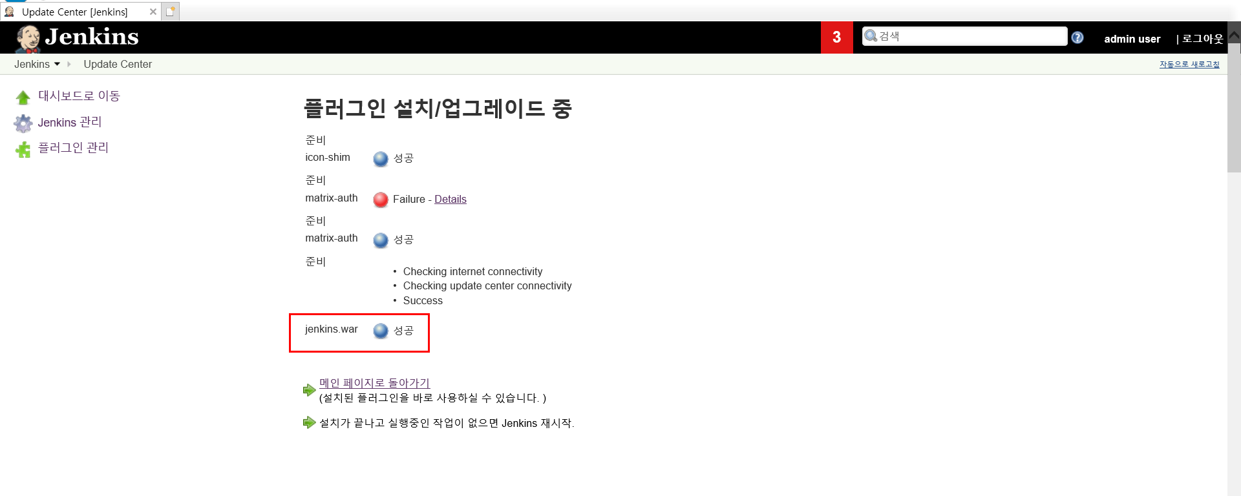The image size is (1241, 496).
Task: Click the green puzzle piece plugin icon
Action: pos(23,149)
